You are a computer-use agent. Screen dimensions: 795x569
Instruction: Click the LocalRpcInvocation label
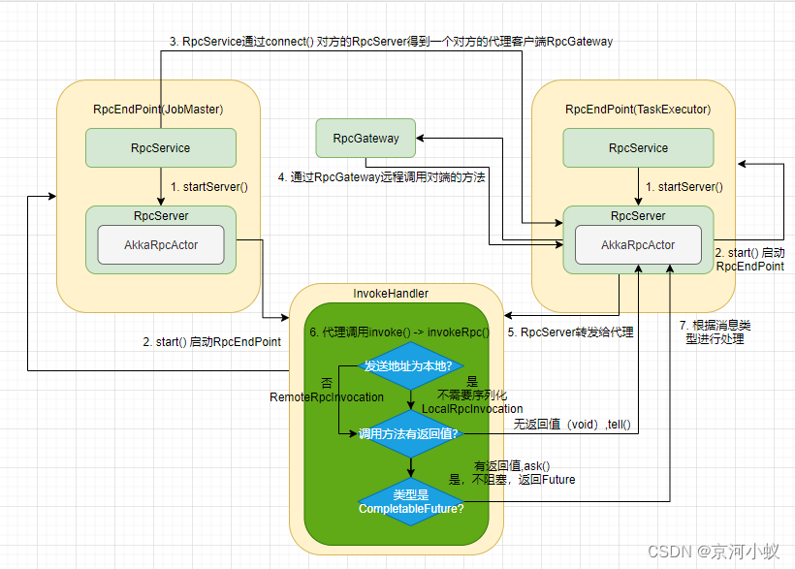click(x=472, y=409)
